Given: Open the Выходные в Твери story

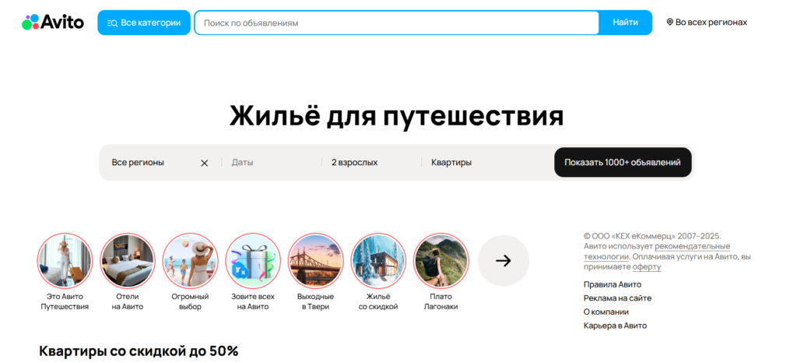Looking at the screenshot, I should pyautogui.click(x=316, y=272).
